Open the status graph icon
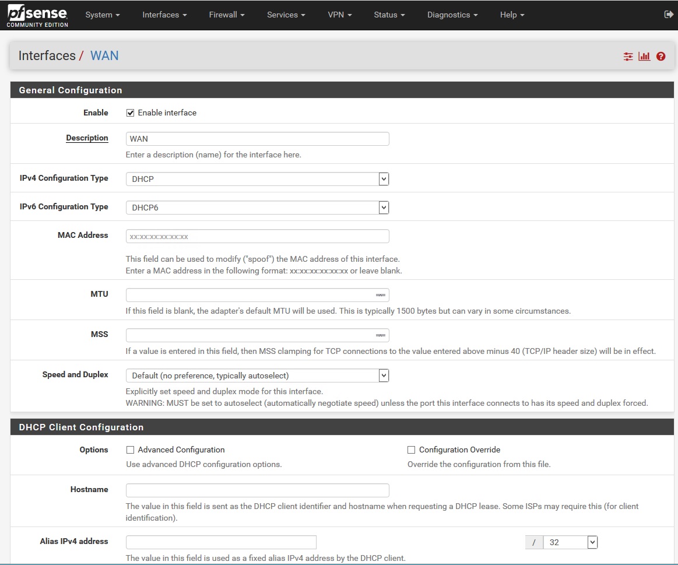 click(x=644, y=56)
